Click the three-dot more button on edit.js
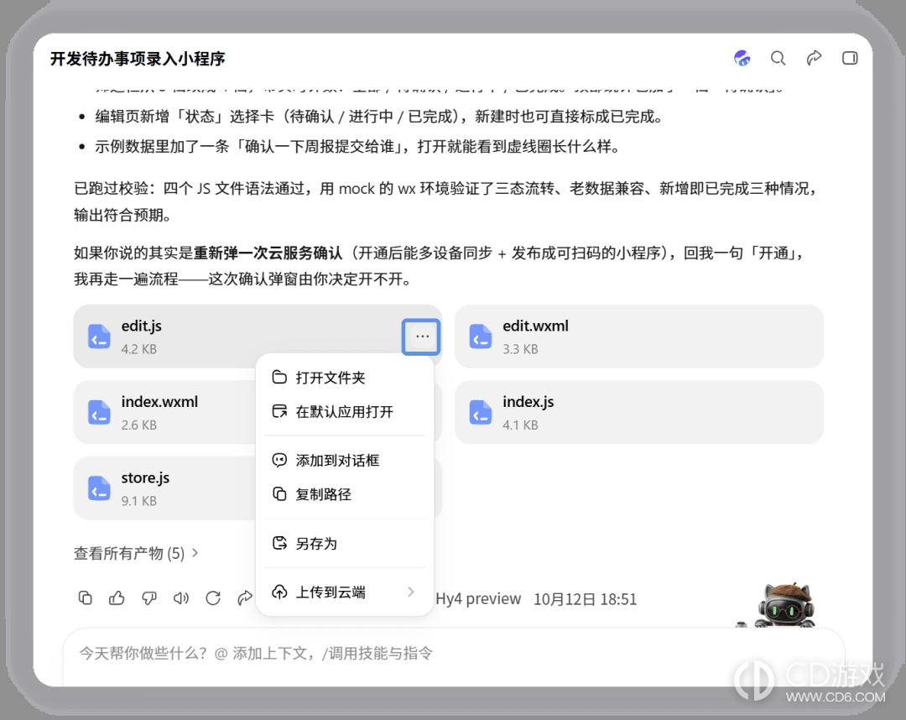The height and width of the screenshot is (720, 906). (x=422, y=337)
